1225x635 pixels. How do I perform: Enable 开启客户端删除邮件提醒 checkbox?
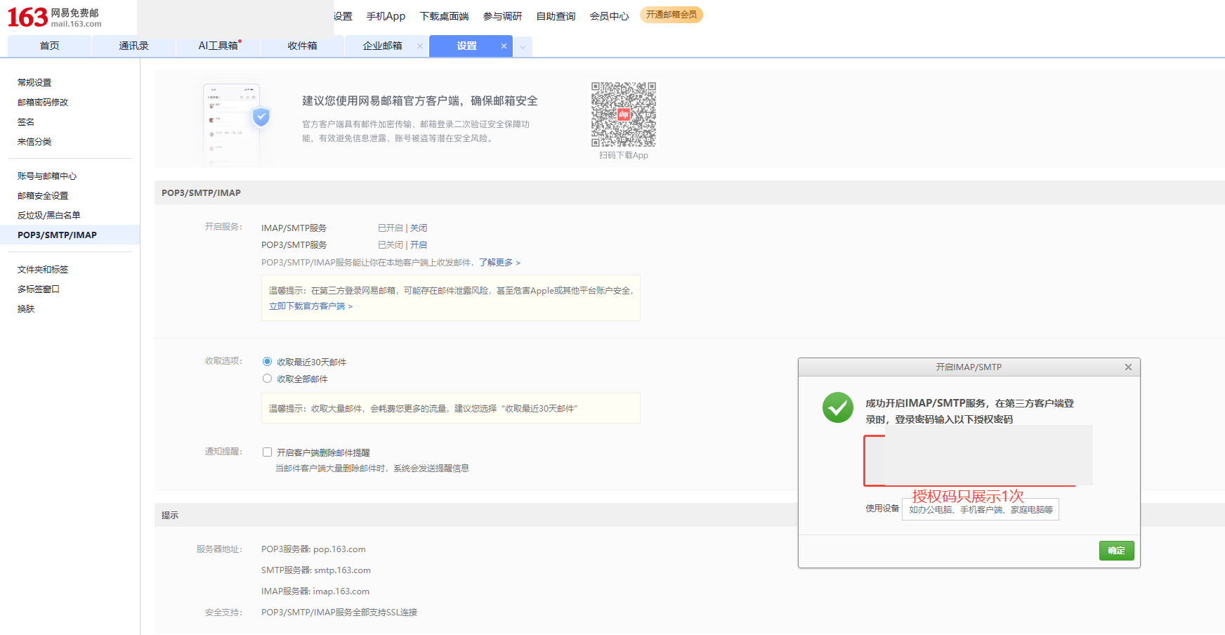267,452
